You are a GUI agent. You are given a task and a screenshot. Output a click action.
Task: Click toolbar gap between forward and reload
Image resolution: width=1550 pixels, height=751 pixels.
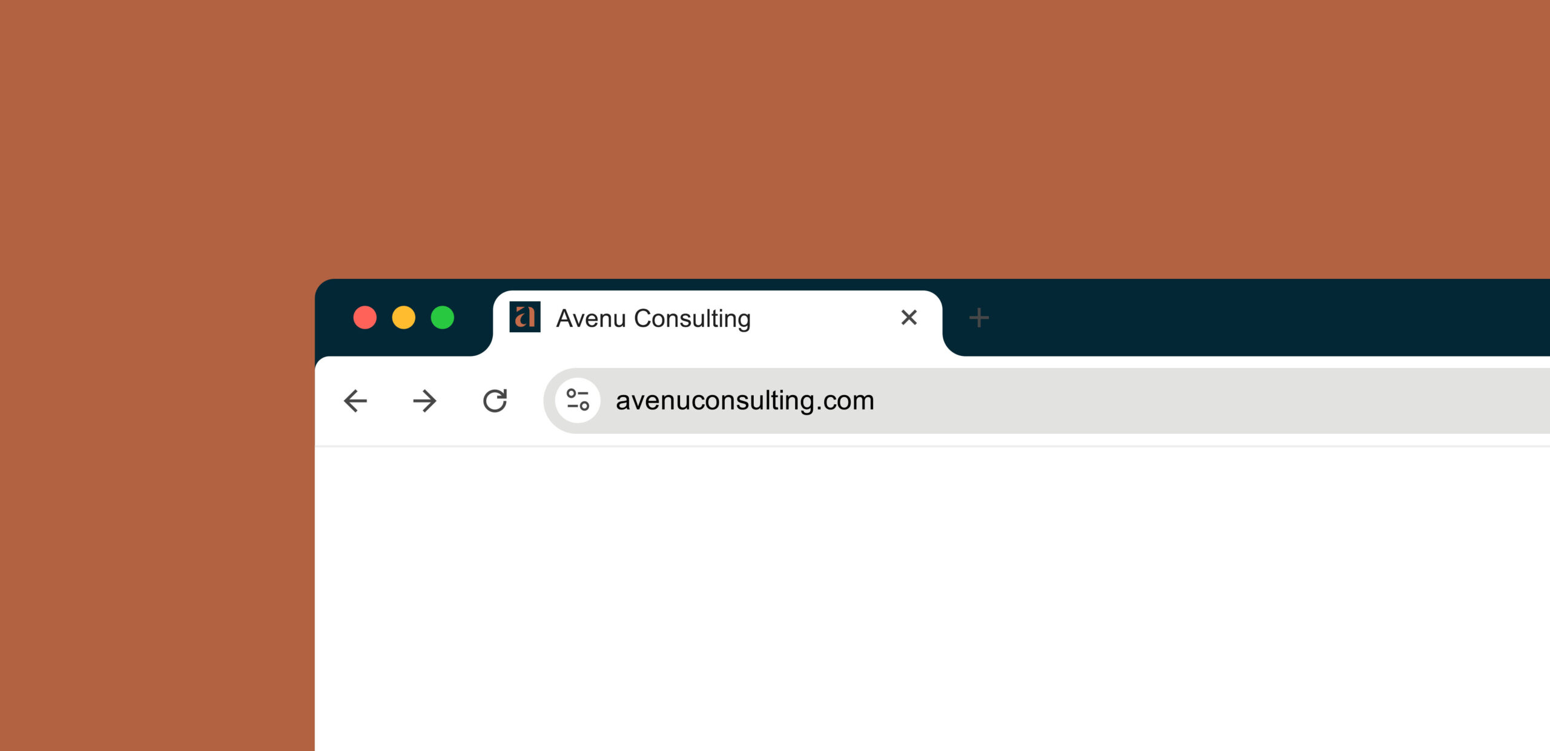click(x=460, y=401)
